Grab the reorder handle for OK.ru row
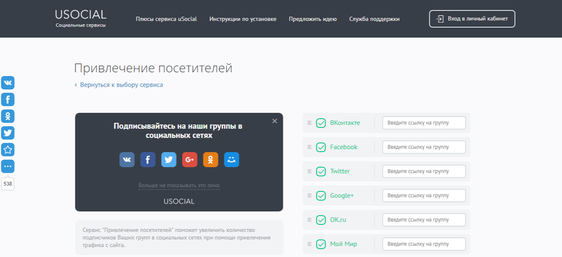Image resolution: width=562 pixels, height=257 pixels. pos(309,220)
